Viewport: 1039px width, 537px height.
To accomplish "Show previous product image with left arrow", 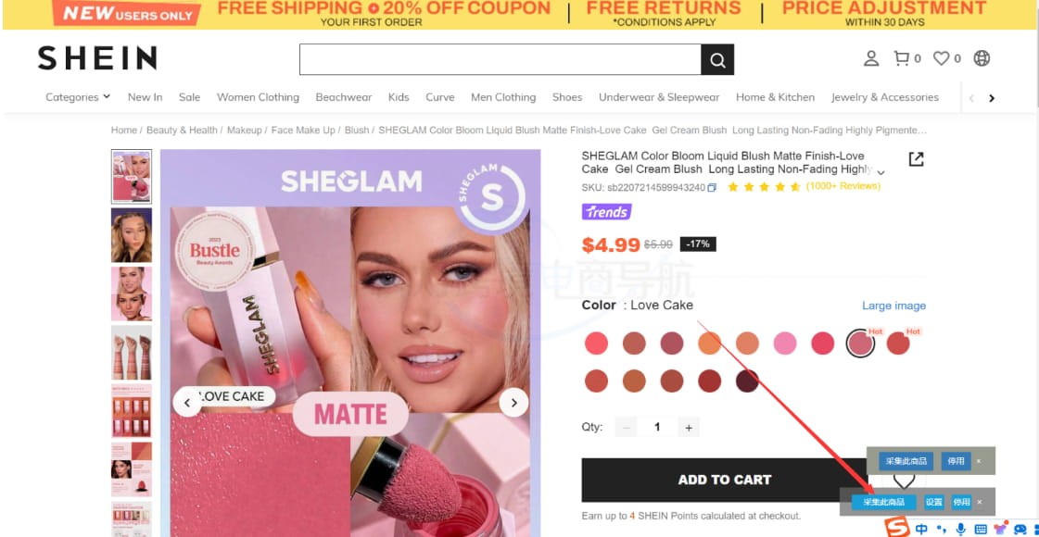I will (187, 403).
